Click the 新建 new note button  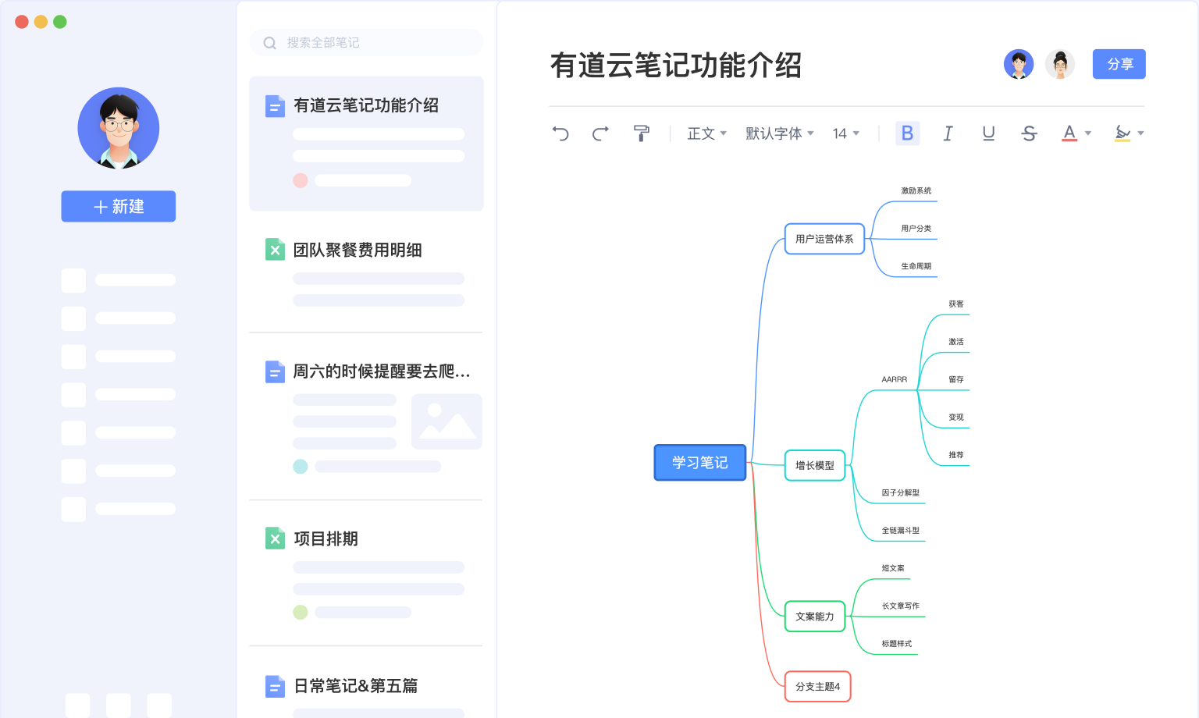coord(119,206)
